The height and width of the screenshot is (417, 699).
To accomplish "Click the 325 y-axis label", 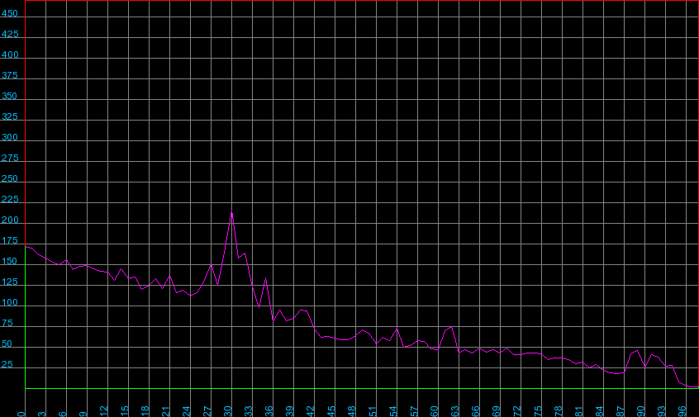I will point(9,116).
